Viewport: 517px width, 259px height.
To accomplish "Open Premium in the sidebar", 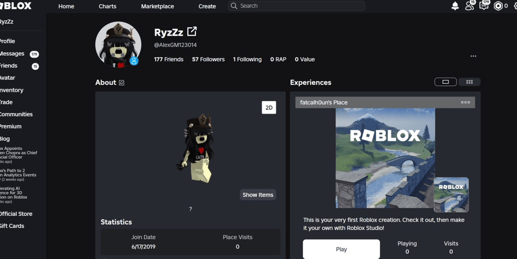I will [11, 126].
